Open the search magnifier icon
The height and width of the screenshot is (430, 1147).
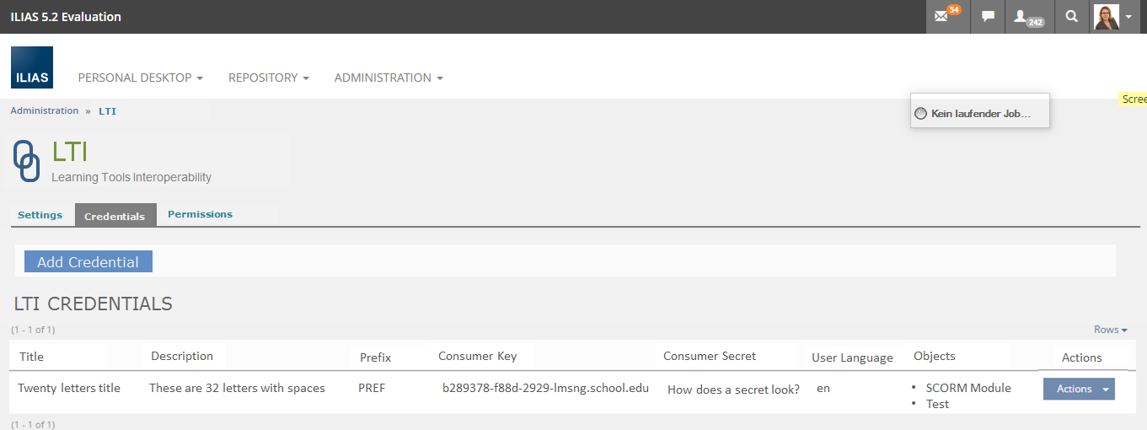(1071, 17)
